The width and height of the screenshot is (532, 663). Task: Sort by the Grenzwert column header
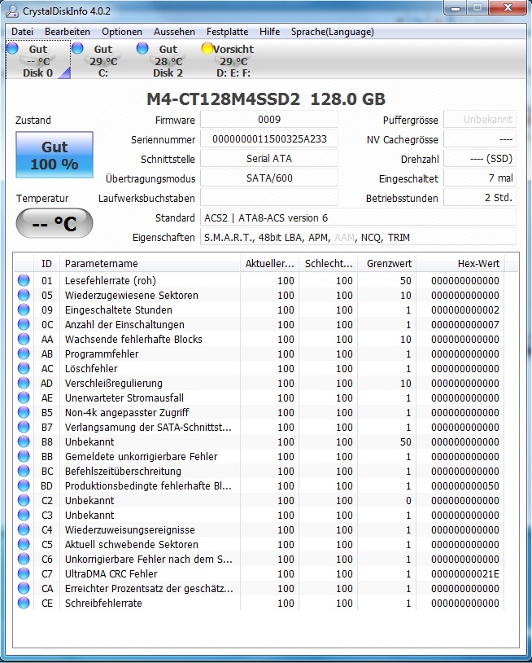pyautogui.click(x=386, y=263)
